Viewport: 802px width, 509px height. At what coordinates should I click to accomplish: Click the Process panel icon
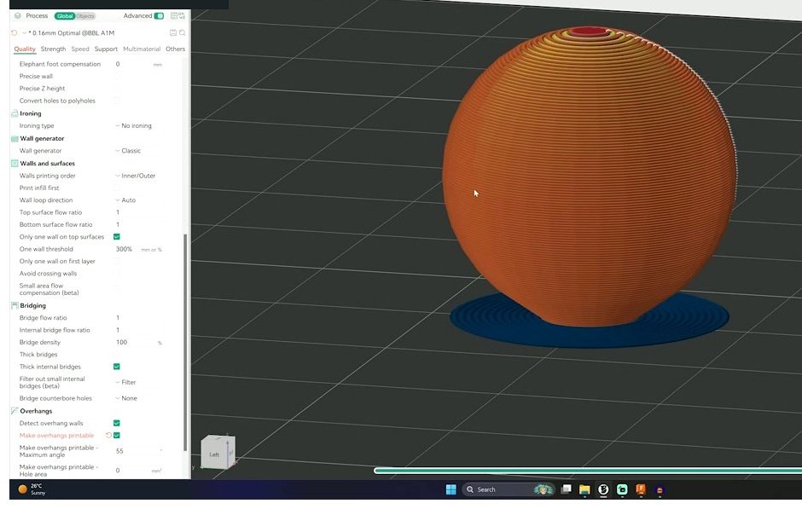pyautogui.click(x=17, y=16)
